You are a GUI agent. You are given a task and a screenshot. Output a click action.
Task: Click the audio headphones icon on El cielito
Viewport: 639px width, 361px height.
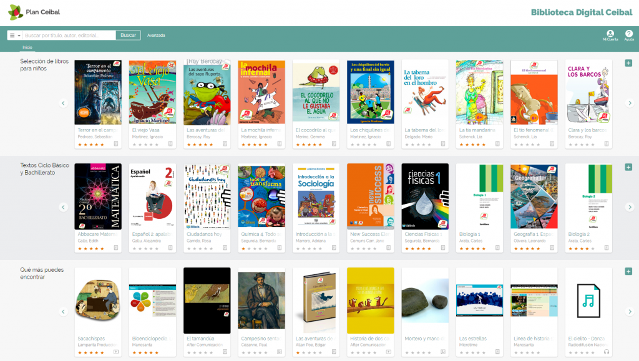(x=607, y=352)
